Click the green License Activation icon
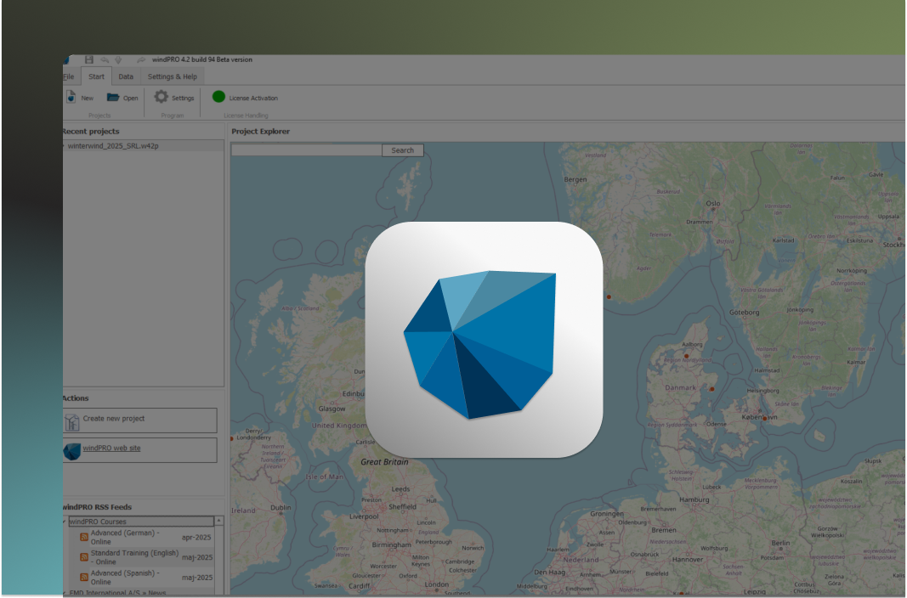Viewport: 907px width, 598px height. click(x=218, y=97)
